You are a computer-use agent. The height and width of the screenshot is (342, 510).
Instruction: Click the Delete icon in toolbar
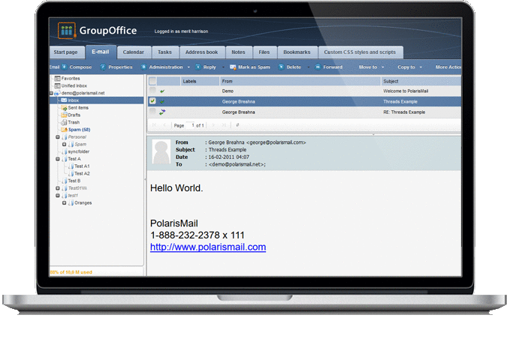(x=282, y=67)
